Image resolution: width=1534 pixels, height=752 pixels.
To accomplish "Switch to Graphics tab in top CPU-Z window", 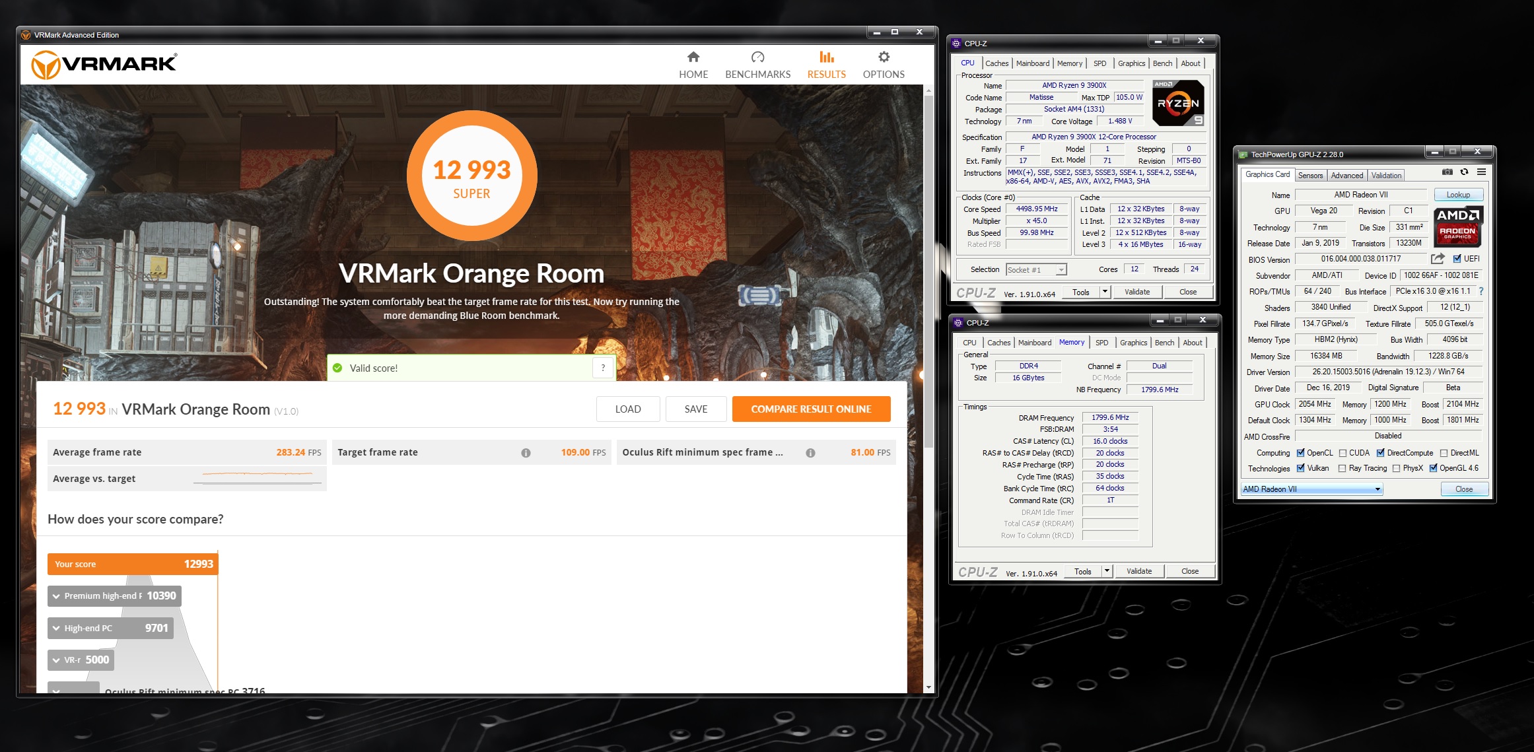I will pos(1131,63).
